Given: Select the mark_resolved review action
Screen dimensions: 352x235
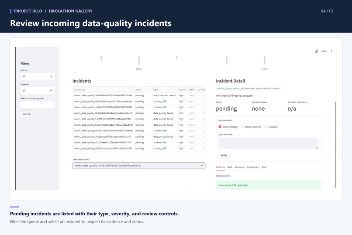Looking at the screenshot, I should pyautogui.click(x=251, y=127).
